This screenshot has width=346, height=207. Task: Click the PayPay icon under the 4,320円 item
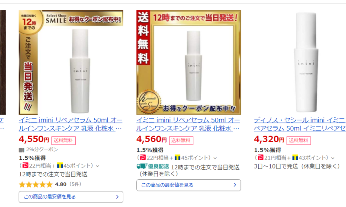point(261,158)
